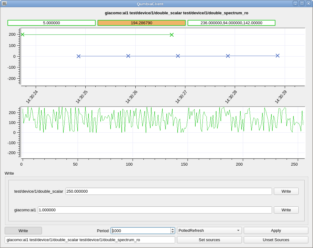Click inside the green spectrum plot

(x=155, y=124)
